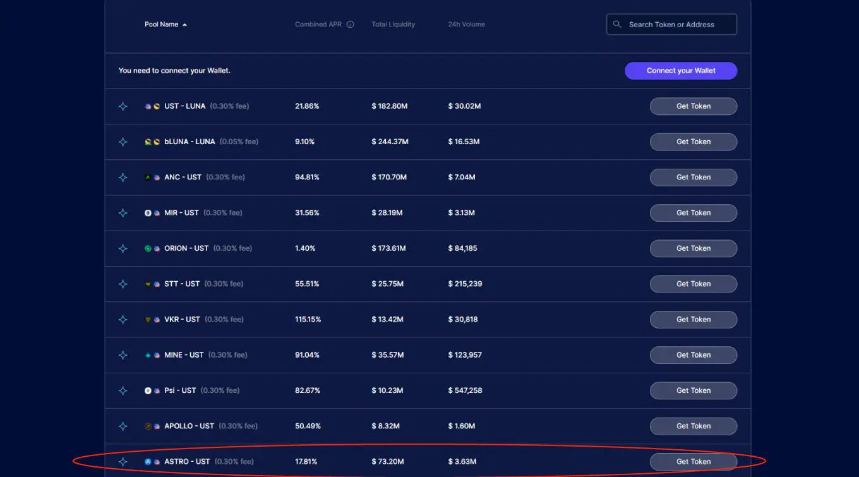Image resolution: width=859 pixels, height=477 pixels.
Task: Click the sparkle icon in the VKR - UST row
Action: (123, 320)
